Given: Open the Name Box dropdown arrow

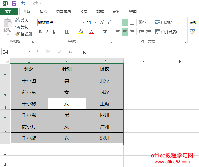Looking at the screenshot, I should tap(29, 51).
